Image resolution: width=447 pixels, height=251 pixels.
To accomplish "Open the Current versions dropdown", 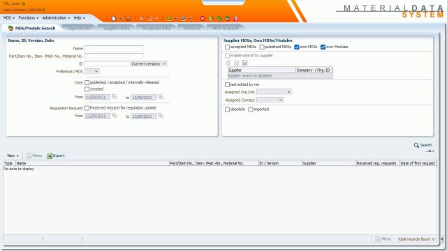I will click(149, 63).
